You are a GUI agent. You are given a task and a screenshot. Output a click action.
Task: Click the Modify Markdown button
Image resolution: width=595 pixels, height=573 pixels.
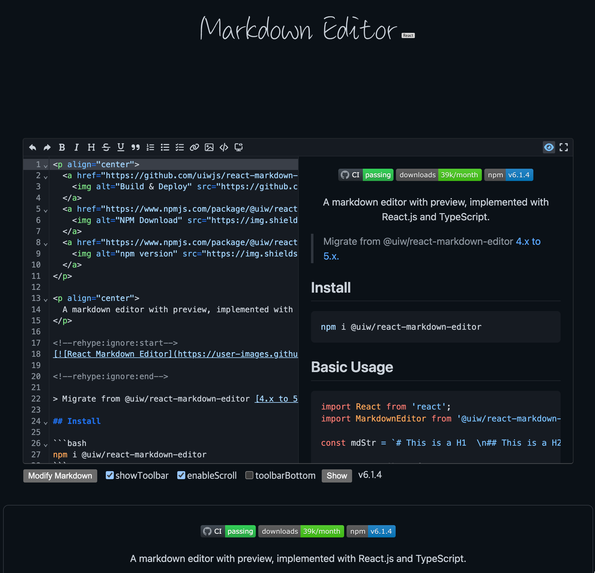click(60, 476)
